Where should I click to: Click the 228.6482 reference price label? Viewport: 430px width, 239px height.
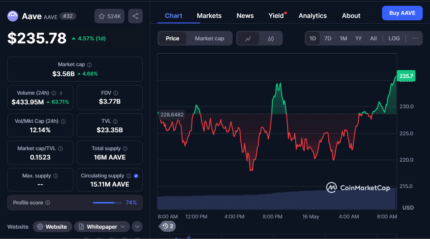tap(172, 114)
